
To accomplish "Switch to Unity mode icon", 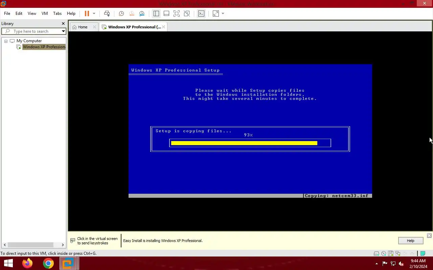I will tap(187, 13).
